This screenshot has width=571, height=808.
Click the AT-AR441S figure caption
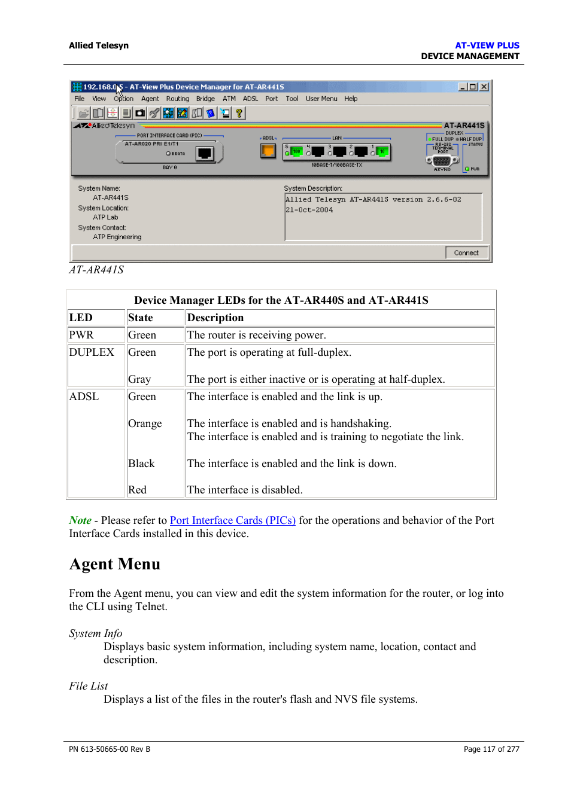[96, 270]
